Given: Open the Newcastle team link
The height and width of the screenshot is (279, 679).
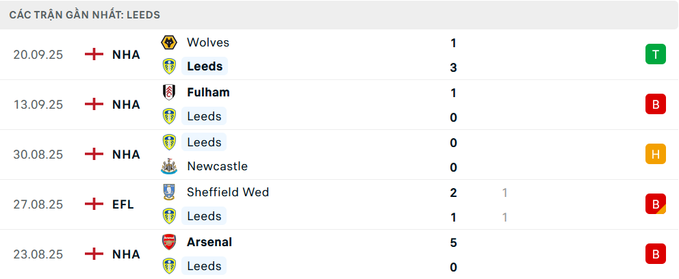Looking at the screenshot, I should pyautogui.click(x=217, y=166).
